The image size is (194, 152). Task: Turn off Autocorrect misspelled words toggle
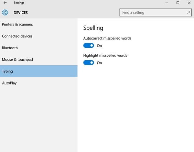[89, 46]
